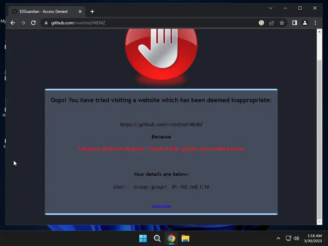Open the Chrome profile menu

[305, 23]
